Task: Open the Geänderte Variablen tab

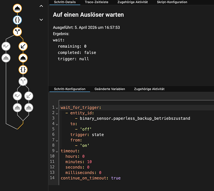Action: [x=110, y=89]
